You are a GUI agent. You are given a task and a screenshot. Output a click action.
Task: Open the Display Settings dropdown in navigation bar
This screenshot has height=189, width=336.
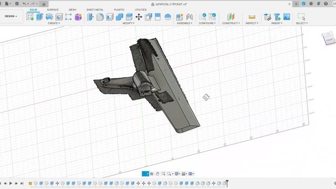click(x=177, y=174)
